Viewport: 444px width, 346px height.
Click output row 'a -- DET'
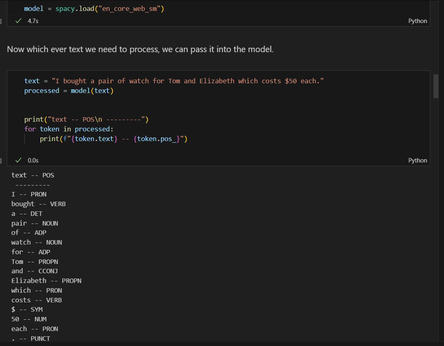[x=27, y=213]
